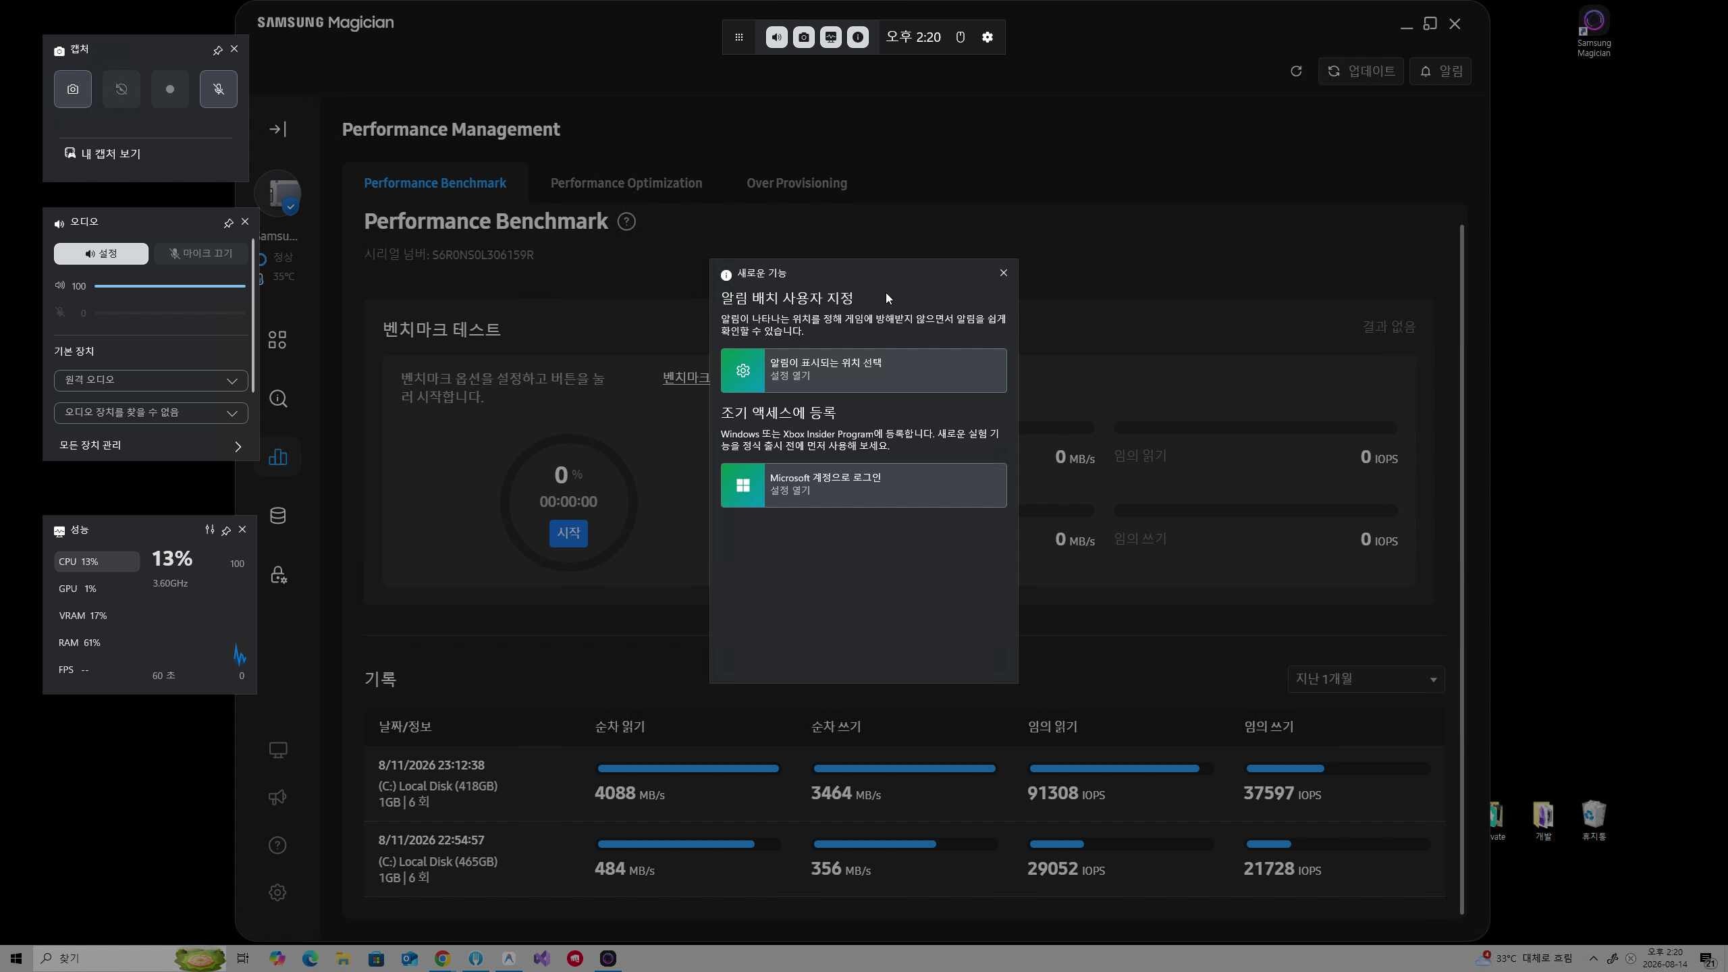Screen dimensions: 1728x972
Task: Click help icon beside Performance Benchmark heading
Action: point(626,221)
